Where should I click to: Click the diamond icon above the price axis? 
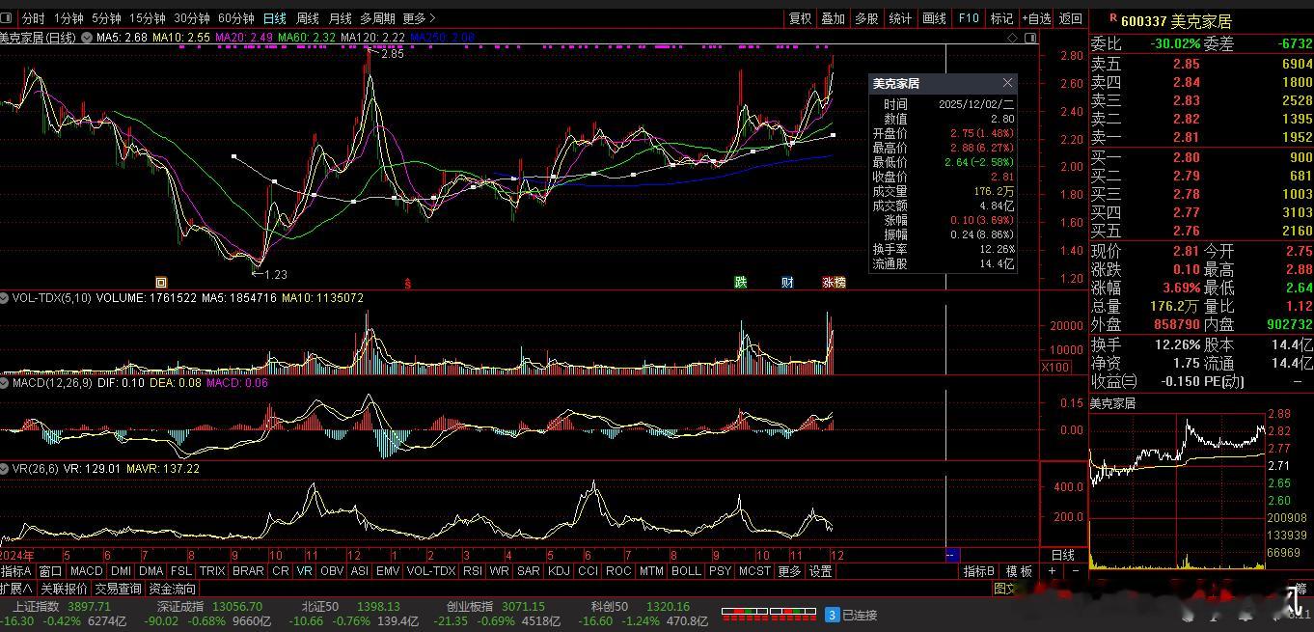(1012, 38)
